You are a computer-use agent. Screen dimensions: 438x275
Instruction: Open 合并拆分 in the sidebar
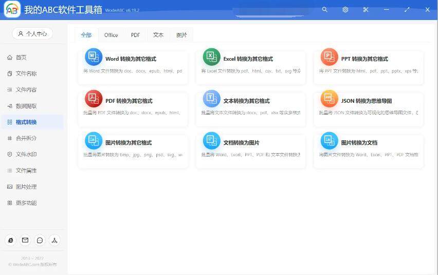coord(32,138)
